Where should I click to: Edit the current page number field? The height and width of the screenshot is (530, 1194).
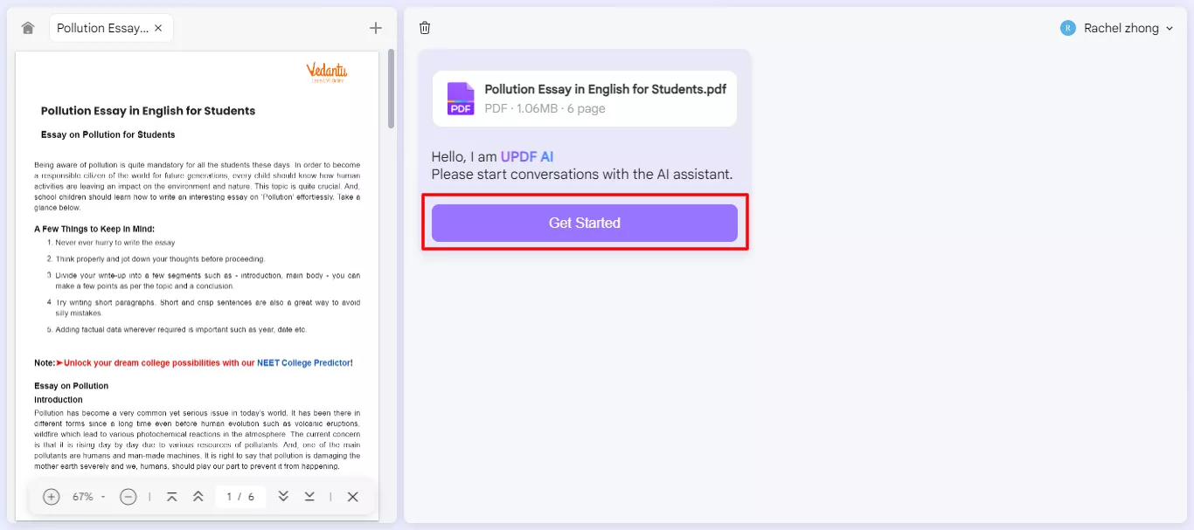240,497
